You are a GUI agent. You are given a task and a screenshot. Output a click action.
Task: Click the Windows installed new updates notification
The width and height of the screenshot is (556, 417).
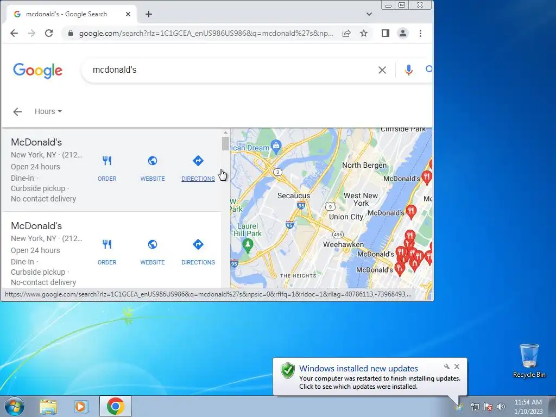click(370, 377)
